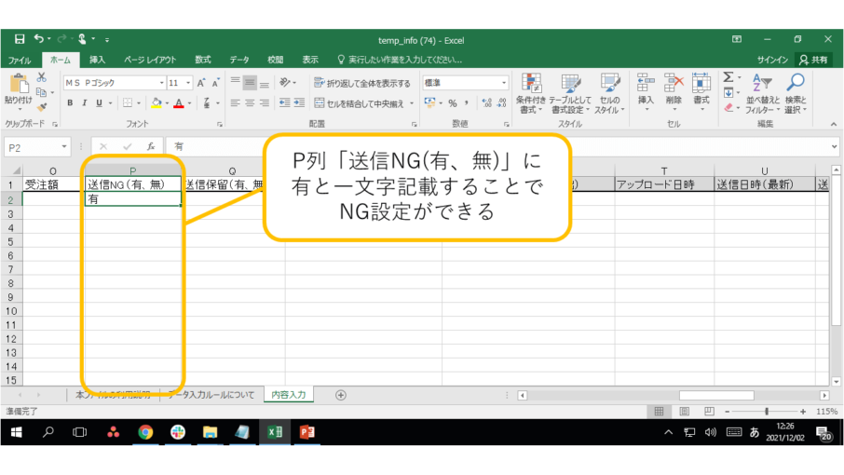Toggle Bold formatting
The image size is (844, 475).
click(70, 103)
